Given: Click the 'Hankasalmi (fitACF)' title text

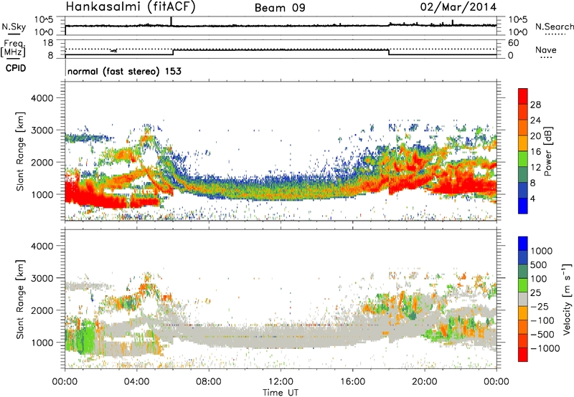Looking at the screenshot, I should coord(131,7).
